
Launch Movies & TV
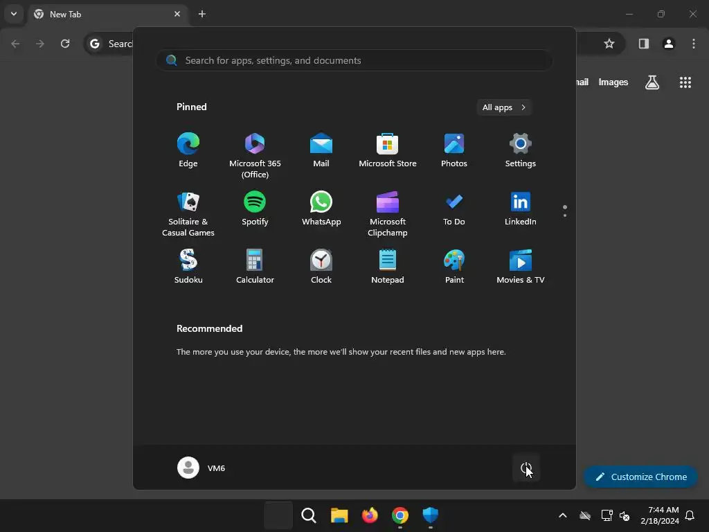[x=521, y=267]
